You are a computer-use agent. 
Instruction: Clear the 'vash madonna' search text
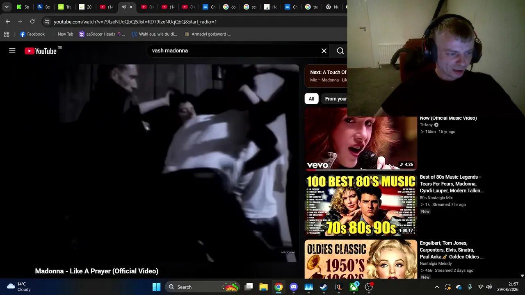(324, 51)
